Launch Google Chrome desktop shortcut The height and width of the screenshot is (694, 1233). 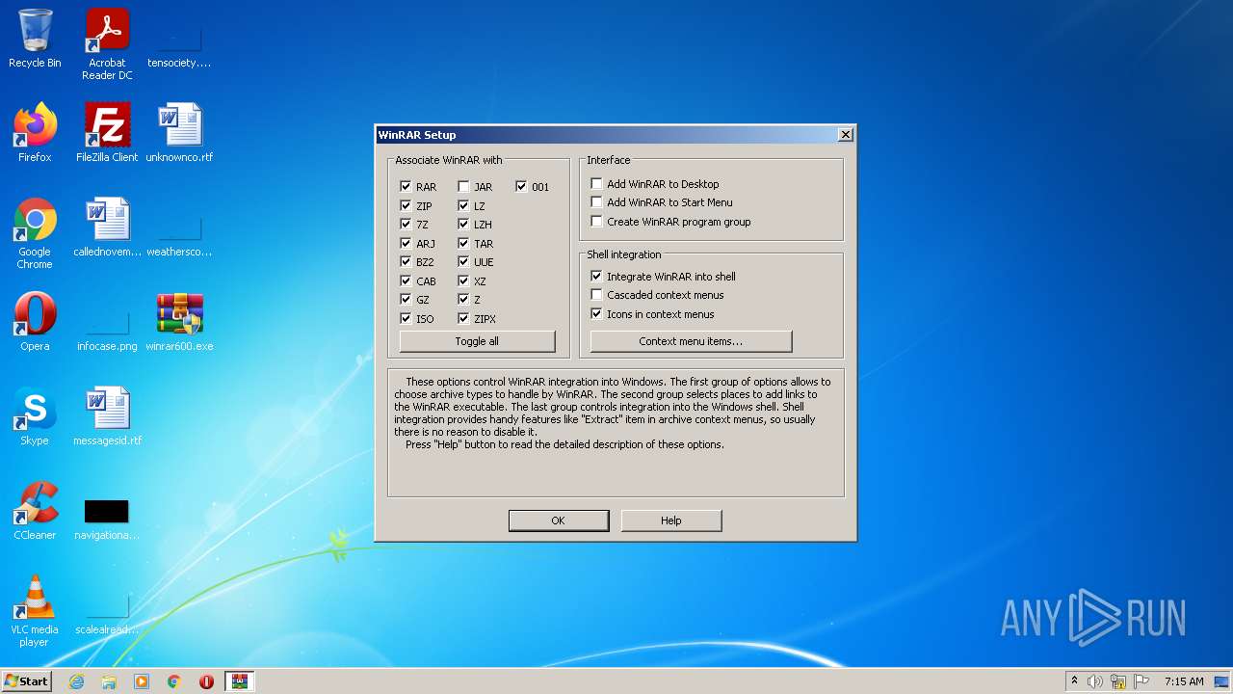(35, 232)
